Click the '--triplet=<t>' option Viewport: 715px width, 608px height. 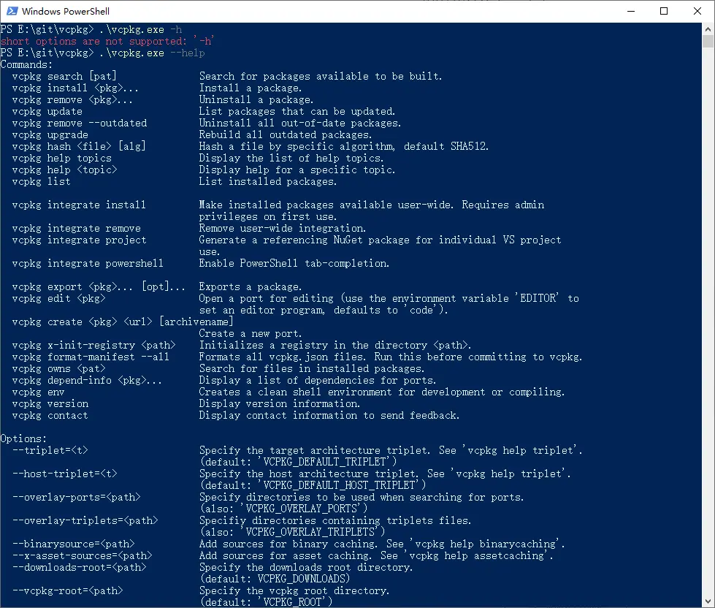(50, 451)
